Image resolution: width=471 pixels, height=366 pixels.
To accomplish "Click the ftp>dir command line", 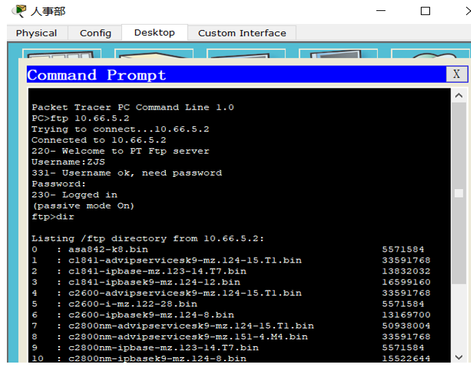I will tap(53, 217).
